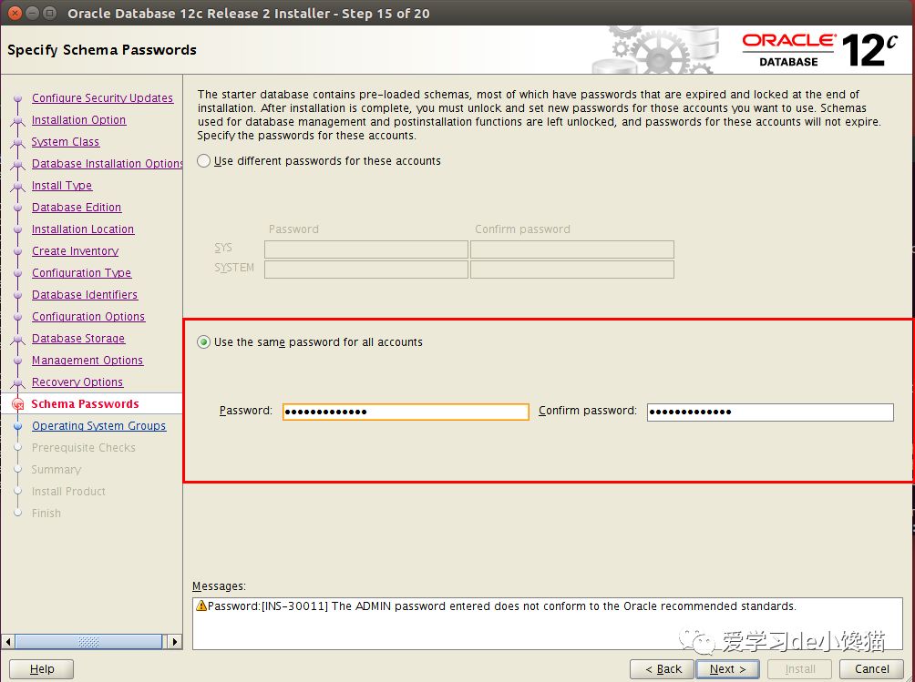Screen dimensions: 915x682
Task: Click the Operating System Groups step marker icon
Action: click(x=18, y=426)
